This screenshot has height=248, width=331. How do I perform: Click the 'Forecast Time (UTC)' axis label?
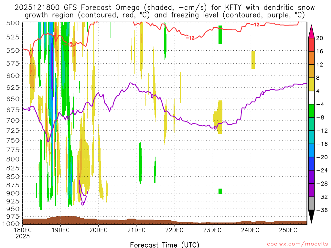coord(165,245)
